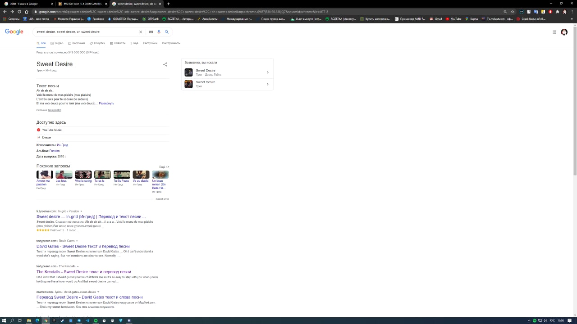Click Report error under related queries
The height and width of the screenshot is (324, 577).
coord(162,199)
